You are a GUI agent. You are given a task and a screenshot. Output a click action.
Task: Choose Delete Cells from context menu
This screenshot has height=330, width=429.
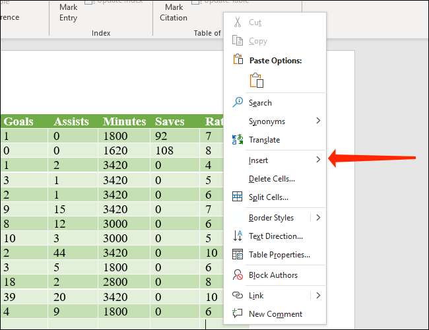[271, 178]
